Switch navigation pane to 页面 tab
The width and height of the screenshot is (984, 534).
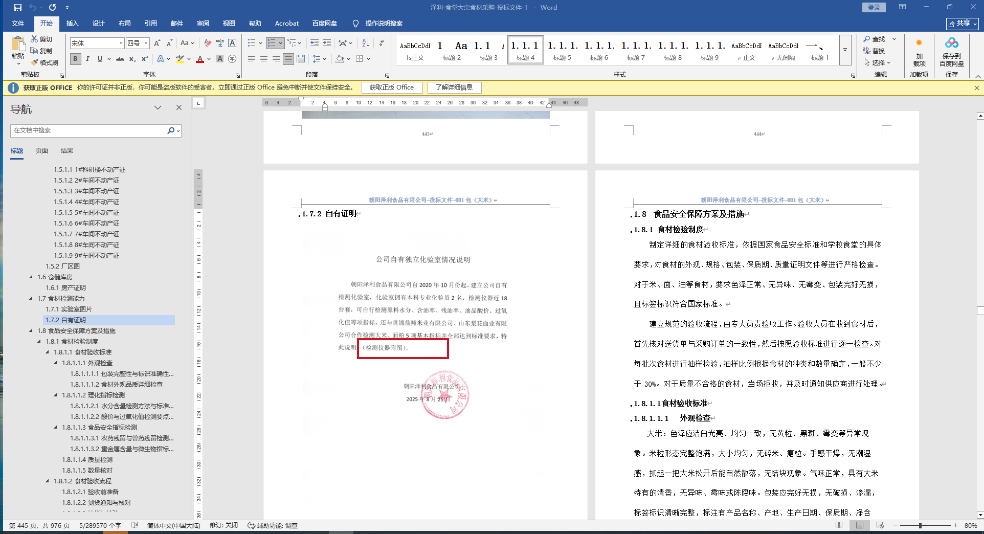[x=42, y=151]
